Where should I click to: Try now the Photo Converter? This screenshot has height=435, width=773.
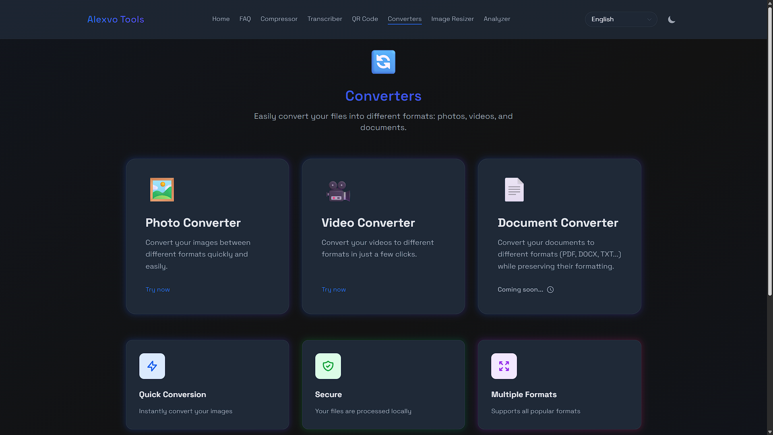(x=157, y=289)
